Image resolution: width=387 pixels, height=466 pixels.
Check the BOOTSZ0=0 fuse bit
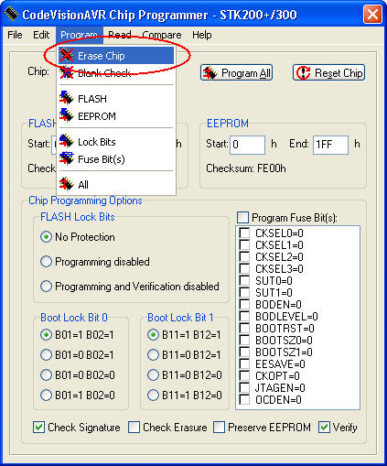(244, 340)
